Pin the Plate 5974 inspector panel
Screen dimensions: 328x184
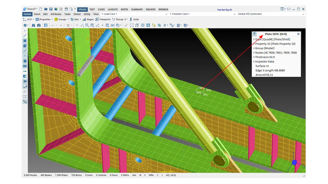tap(254, 34)
